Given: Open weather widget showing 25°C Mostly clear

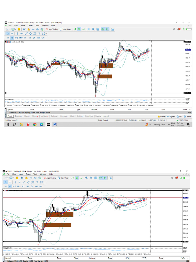Looking at the screenshot, I should click(155, 125).
